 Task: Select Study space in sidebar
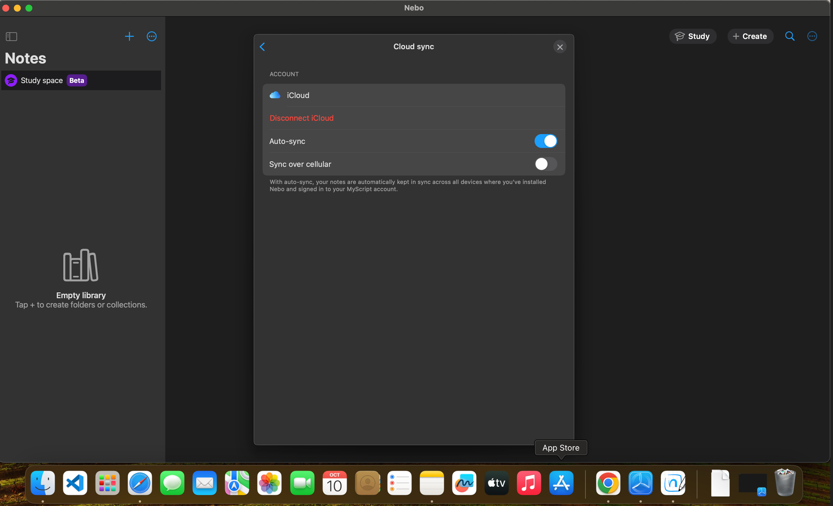(42, 81)
